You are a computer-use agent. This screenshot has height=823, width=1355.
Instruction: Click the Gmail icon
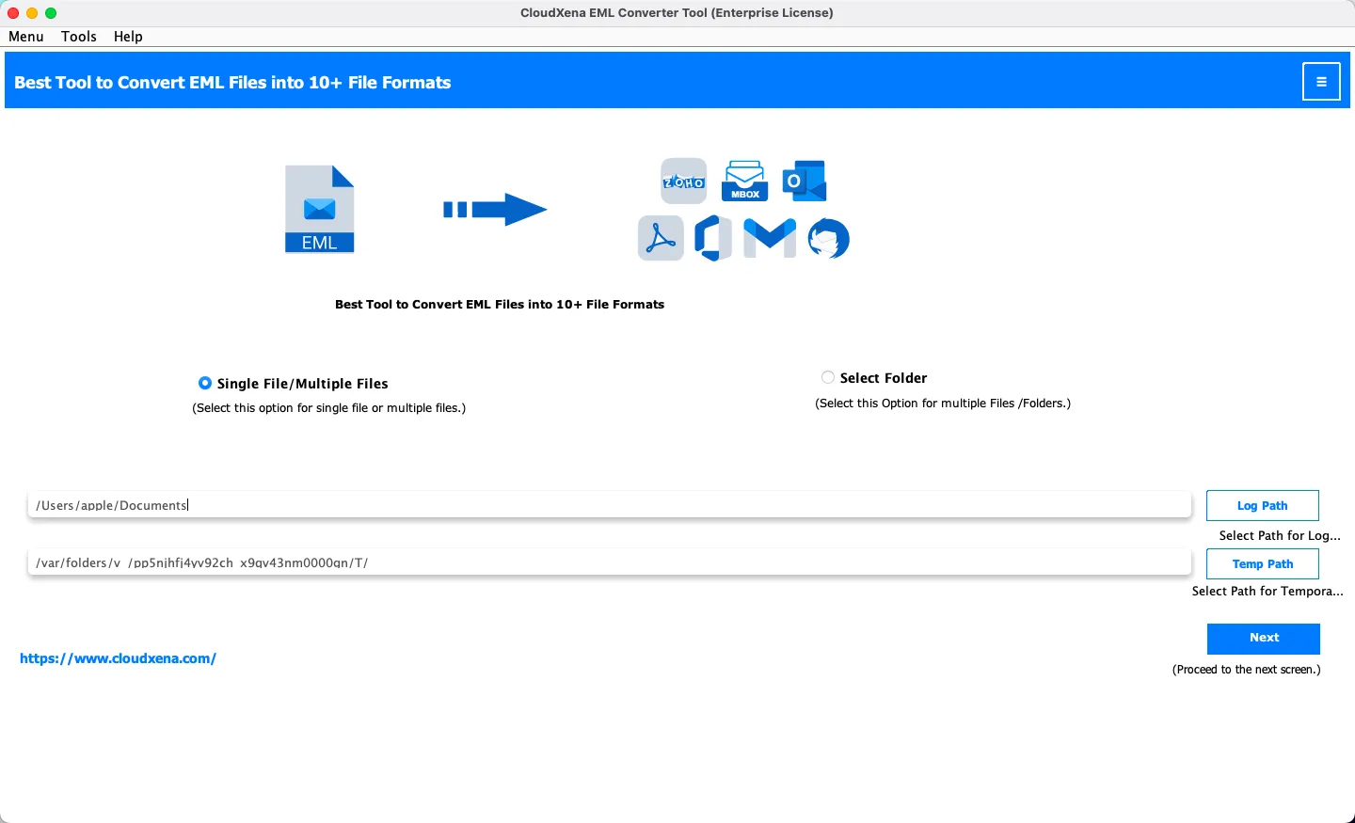pos(770,238)
